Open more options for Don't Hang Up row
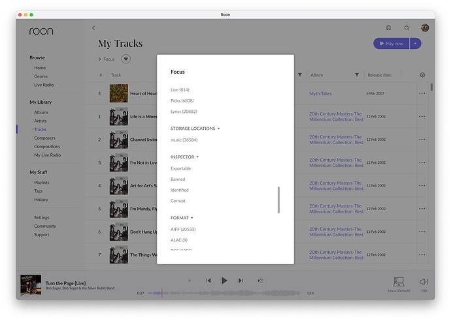Screen dimensions: 451x321 point(422,232)
